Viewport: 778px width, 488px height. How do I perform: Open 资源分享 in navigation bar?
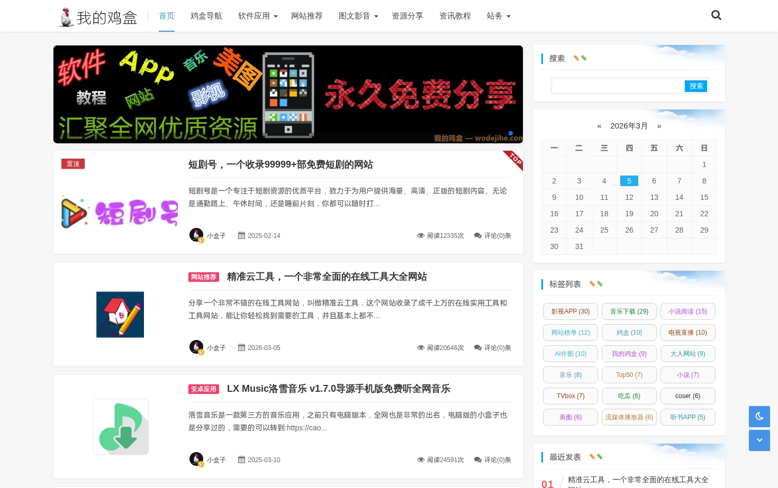coord(408,16)
